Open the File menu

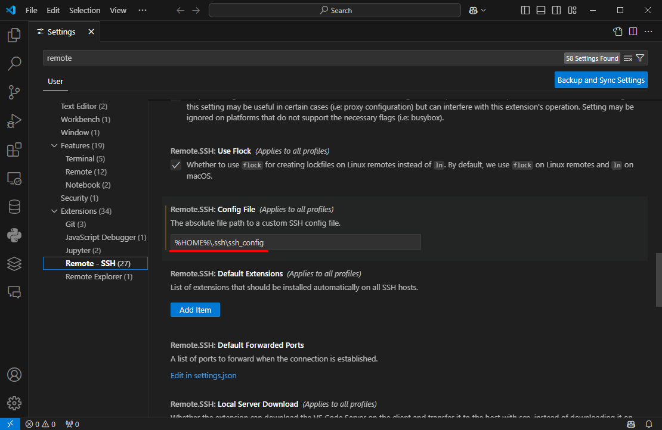[31, 11]
